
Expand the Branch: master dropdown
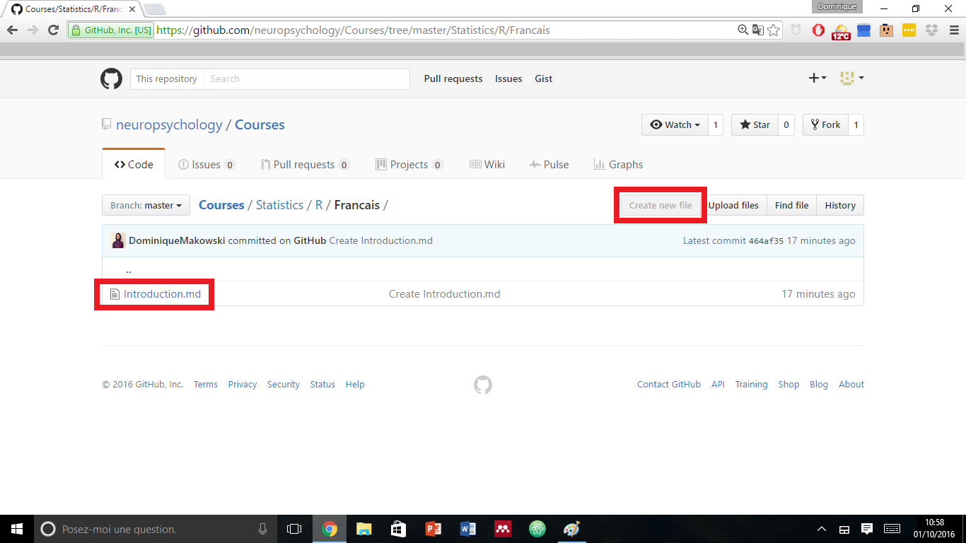[146, 205]
